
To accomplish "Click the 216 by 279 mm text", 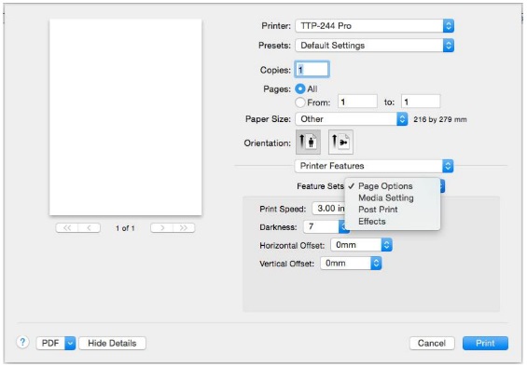I will (440, 119).
